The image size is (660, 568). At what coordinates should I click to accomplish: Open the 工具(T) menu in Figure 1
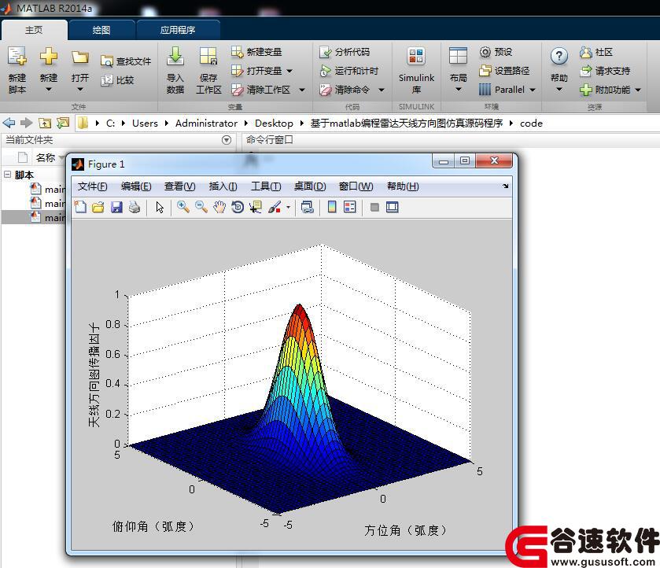pos(266,186)
